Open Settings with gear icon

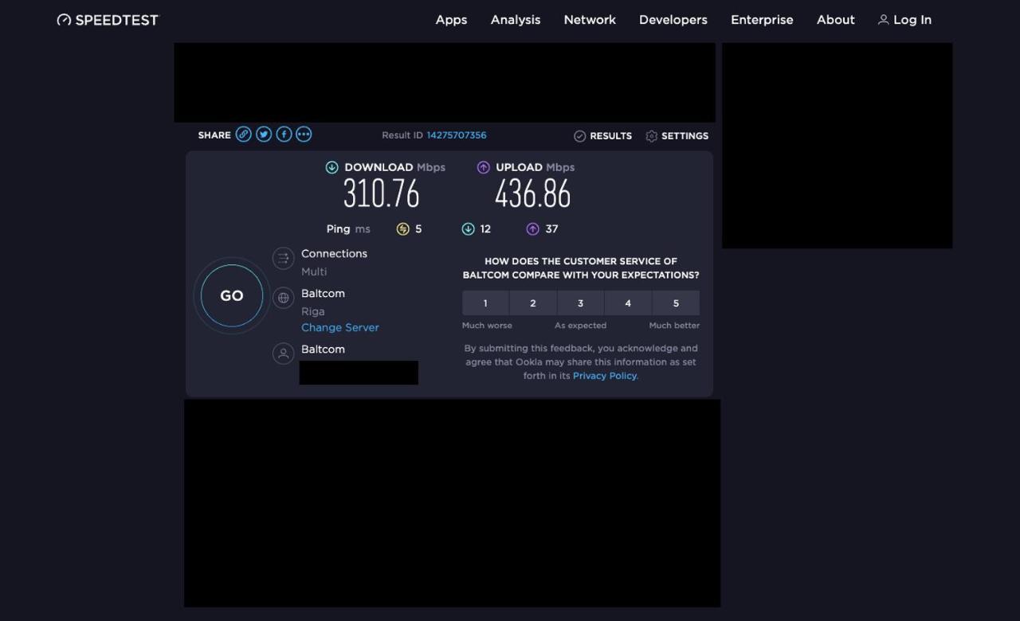pyautogui.click(x=677, y=136)
